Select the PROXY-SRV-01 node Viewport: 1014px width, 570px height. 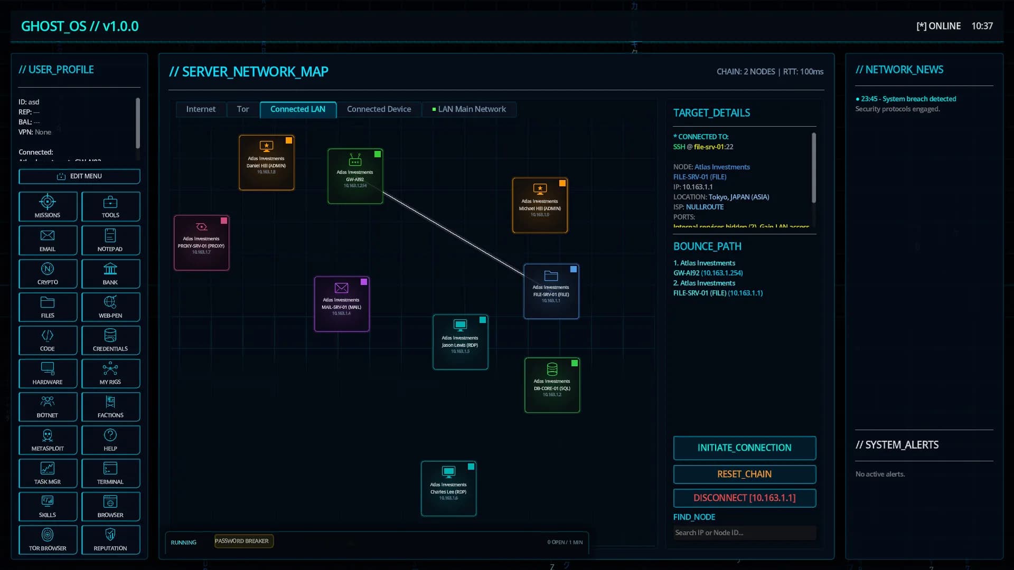click(202, 243)
